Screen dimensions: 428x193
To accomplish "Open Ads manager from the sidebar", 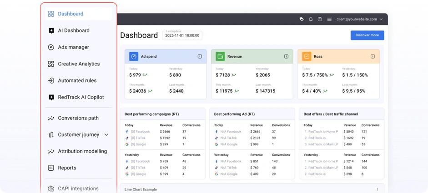I will [73, 47].
